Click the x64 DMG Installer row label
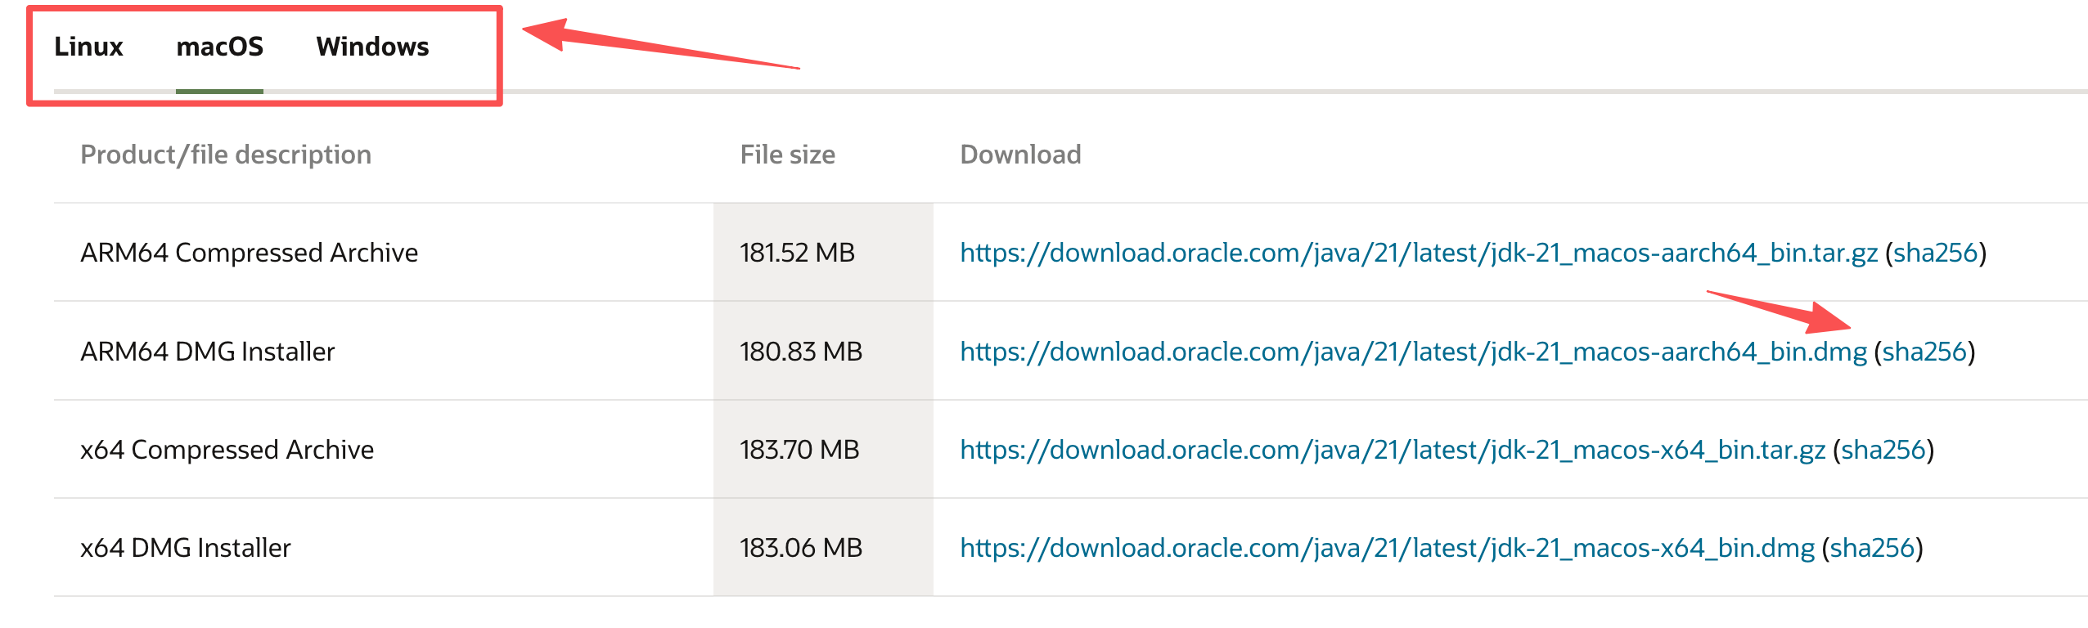The height and width of the screenshot is (628, 2088). (x=186, y=549)
